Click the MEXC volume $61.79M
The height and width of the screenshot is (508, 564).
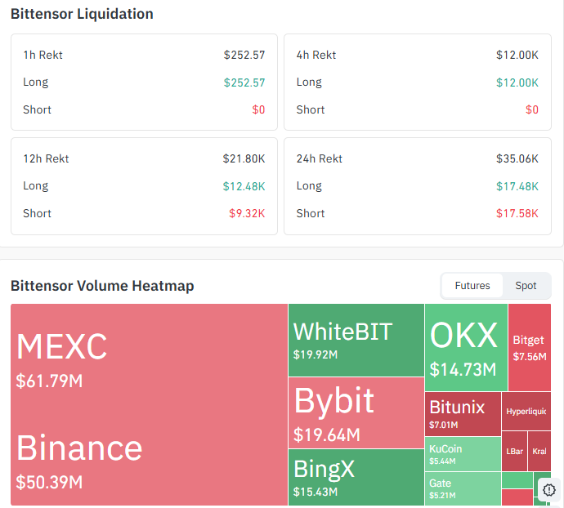[49, 381]
